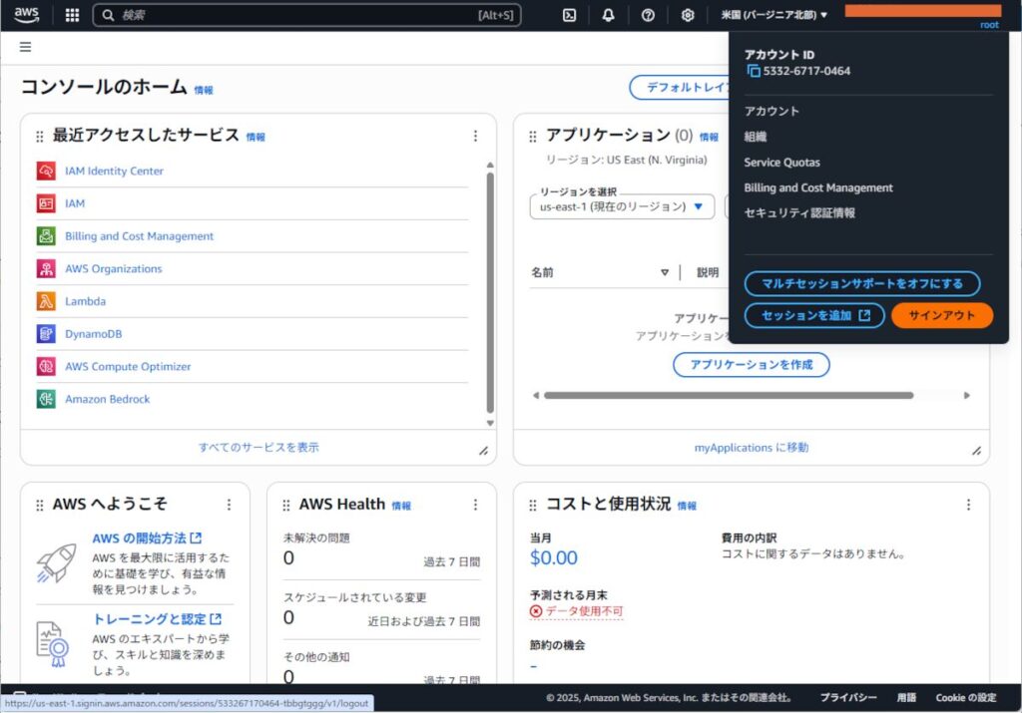Click the IAM service icon

(46, 203)
